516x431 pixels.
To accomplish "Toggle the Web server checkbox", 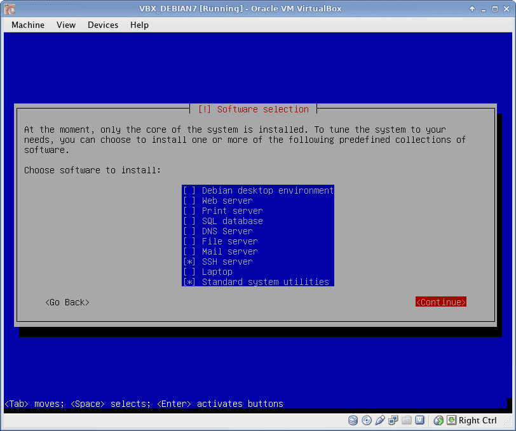I will coord(189,201).
